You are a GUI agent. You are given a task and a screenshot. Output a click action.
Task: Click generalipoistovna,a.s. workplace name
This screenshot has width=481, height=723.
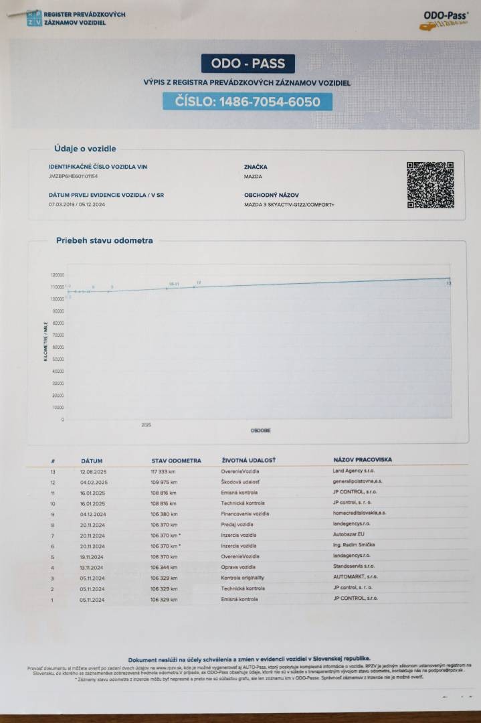point(357,481)
